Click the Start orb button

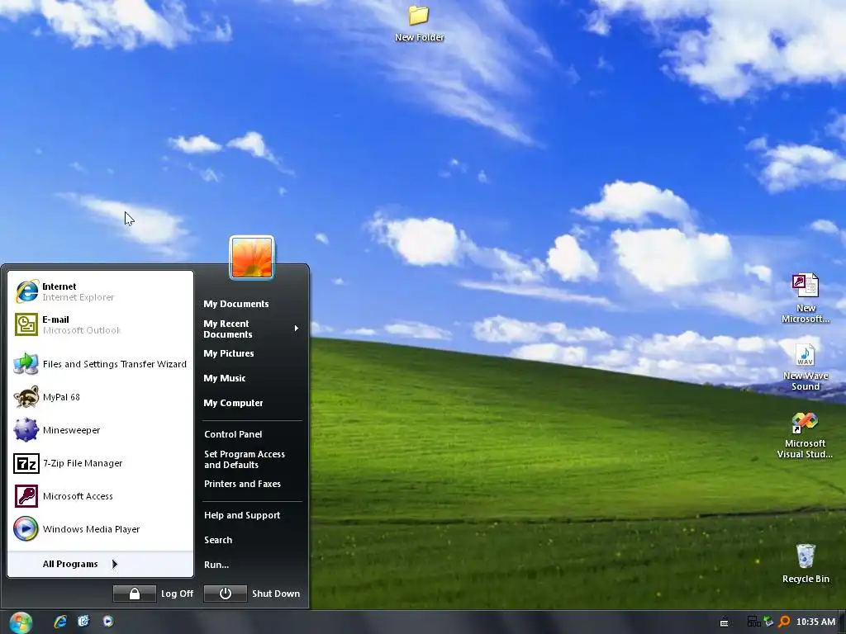(x=21, y=622)
